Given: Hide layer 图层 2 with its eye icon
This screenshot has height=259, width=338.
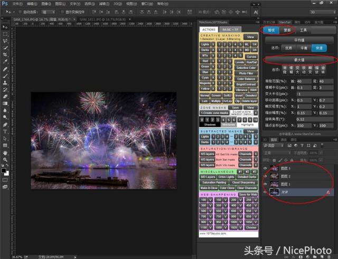Looking at the screenshot, I should [265, 176].
